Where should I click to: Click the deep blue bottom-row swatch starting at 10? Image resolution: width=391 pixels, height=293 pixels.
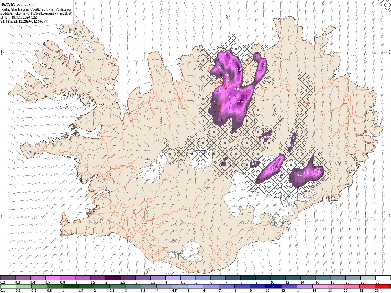coord(273,286)
